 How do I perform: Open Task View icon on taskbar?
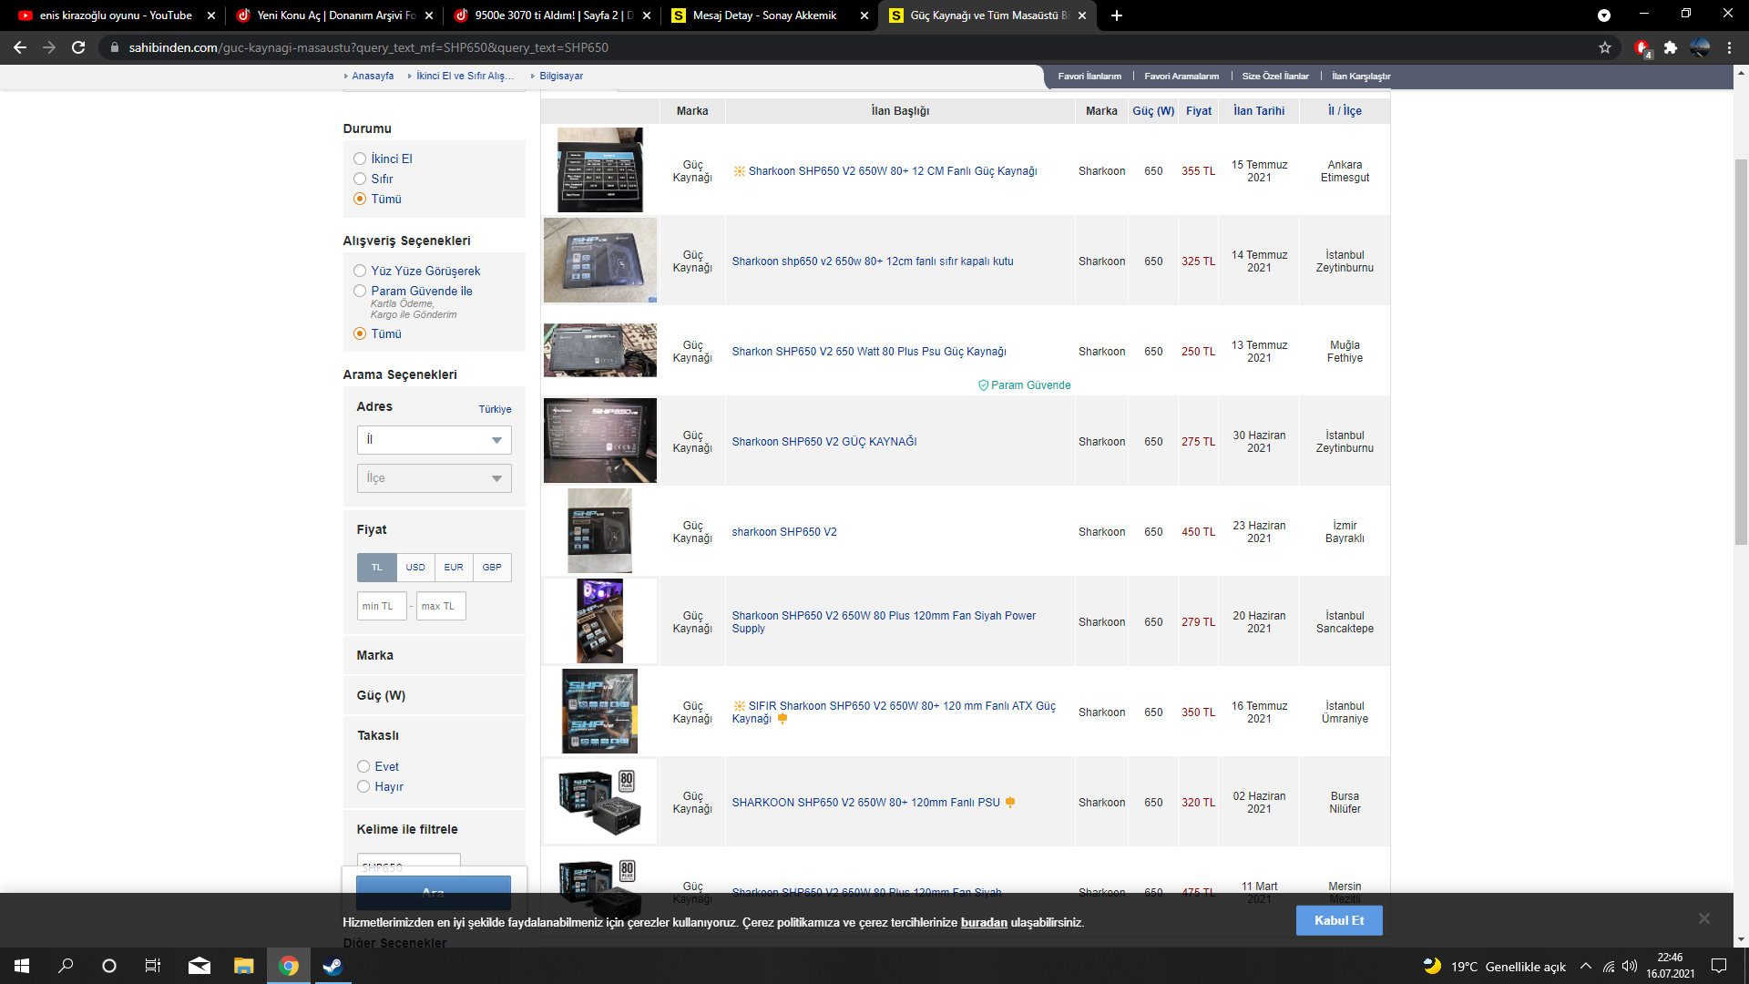153,966
